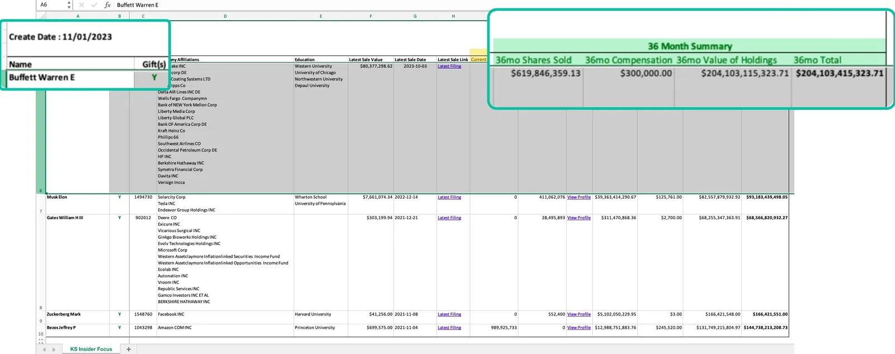Click the confirm checkmark icon in formula bar

(94, 5)
